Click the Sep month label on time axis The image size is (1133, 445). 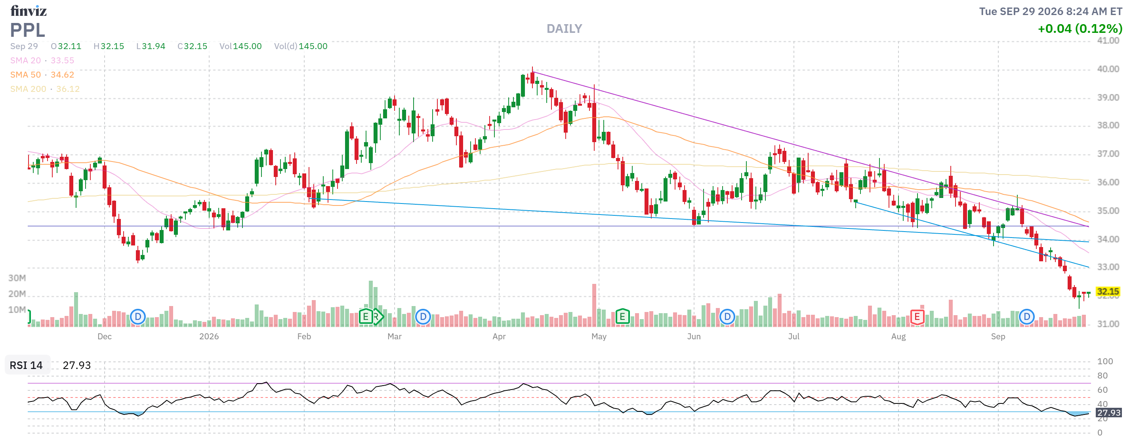998,337
